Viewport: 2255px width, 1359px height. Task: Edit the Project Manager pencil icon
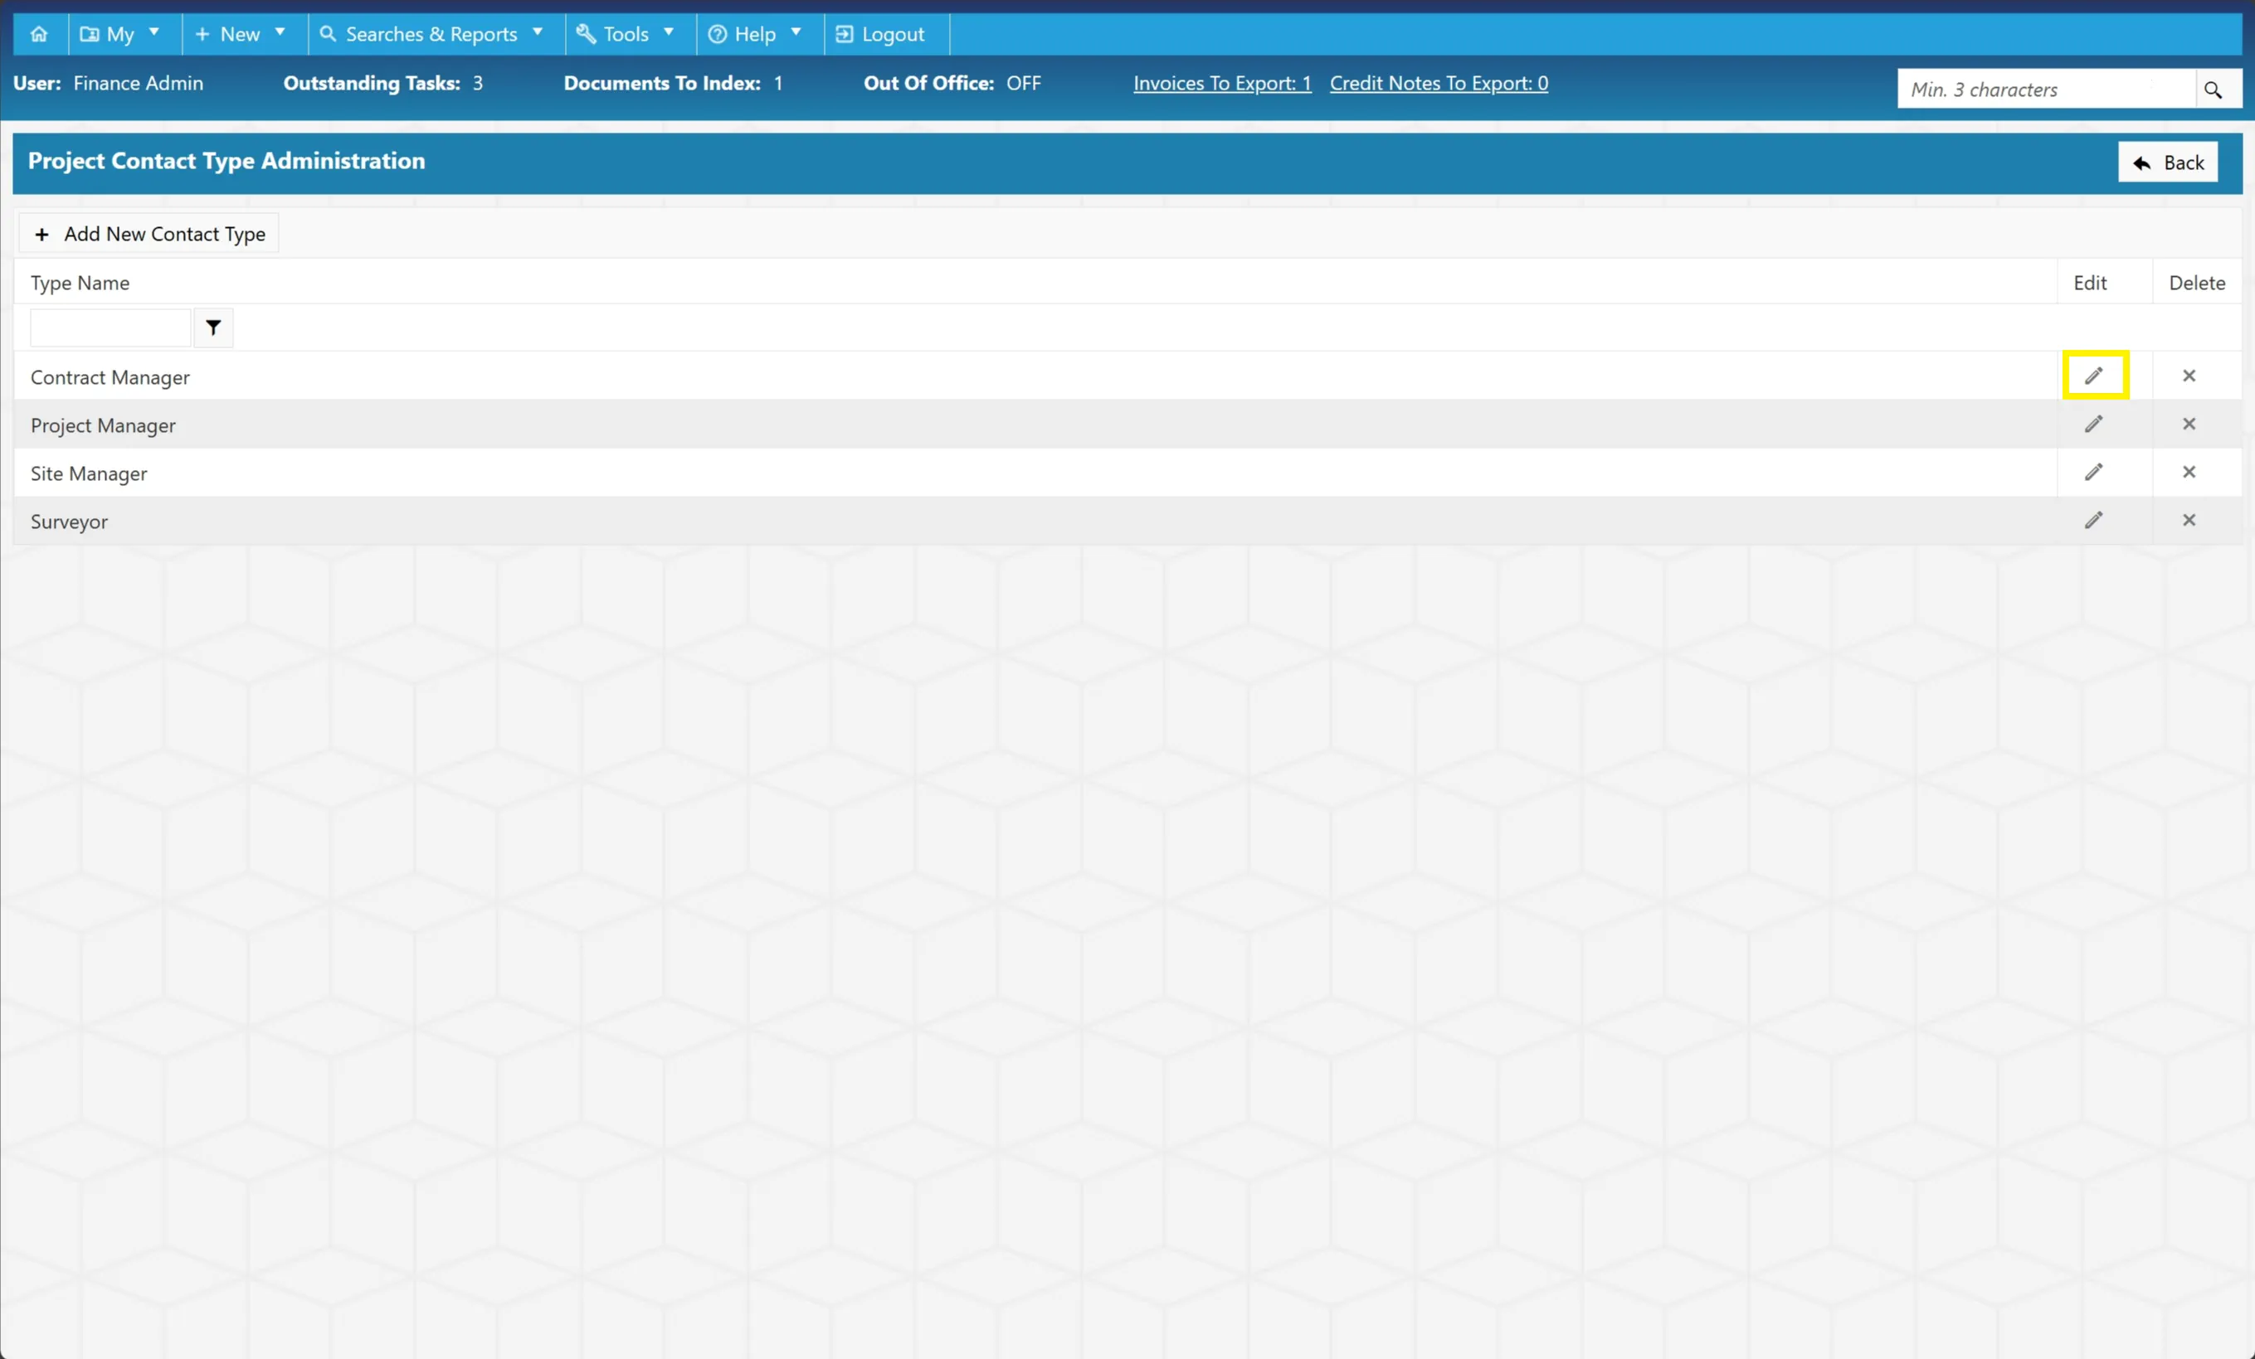[x=2094, y=425]
